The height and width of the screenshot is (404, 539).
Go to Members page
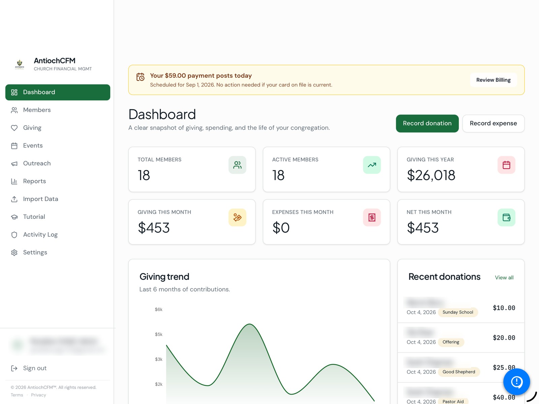[x=58, y=110]
